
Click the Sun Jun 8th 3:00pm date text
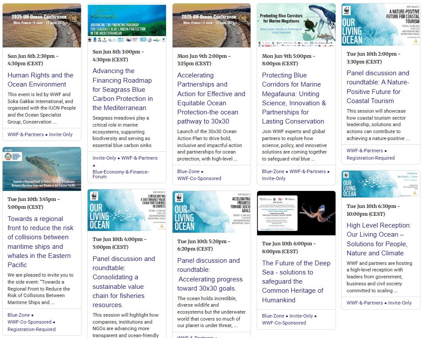[118, 56]
